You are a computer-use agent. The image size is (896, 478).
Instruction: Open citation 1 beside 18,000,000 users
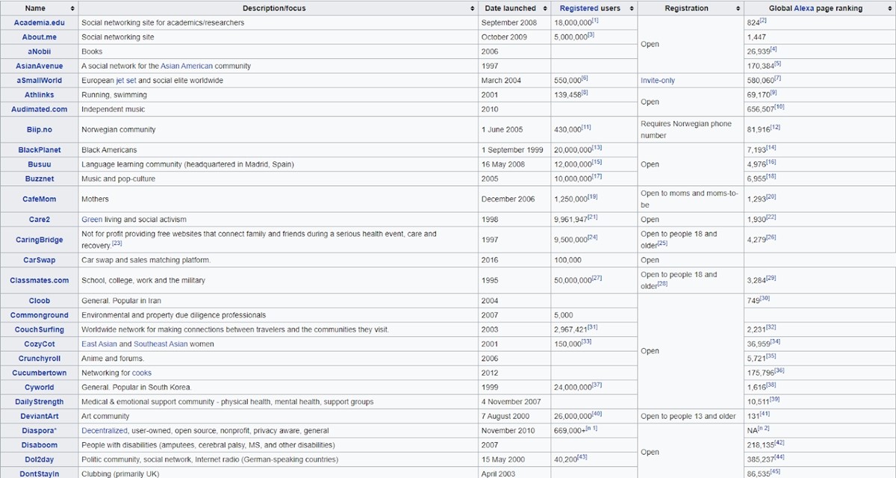pyautogui.click(x=595, y=20)
